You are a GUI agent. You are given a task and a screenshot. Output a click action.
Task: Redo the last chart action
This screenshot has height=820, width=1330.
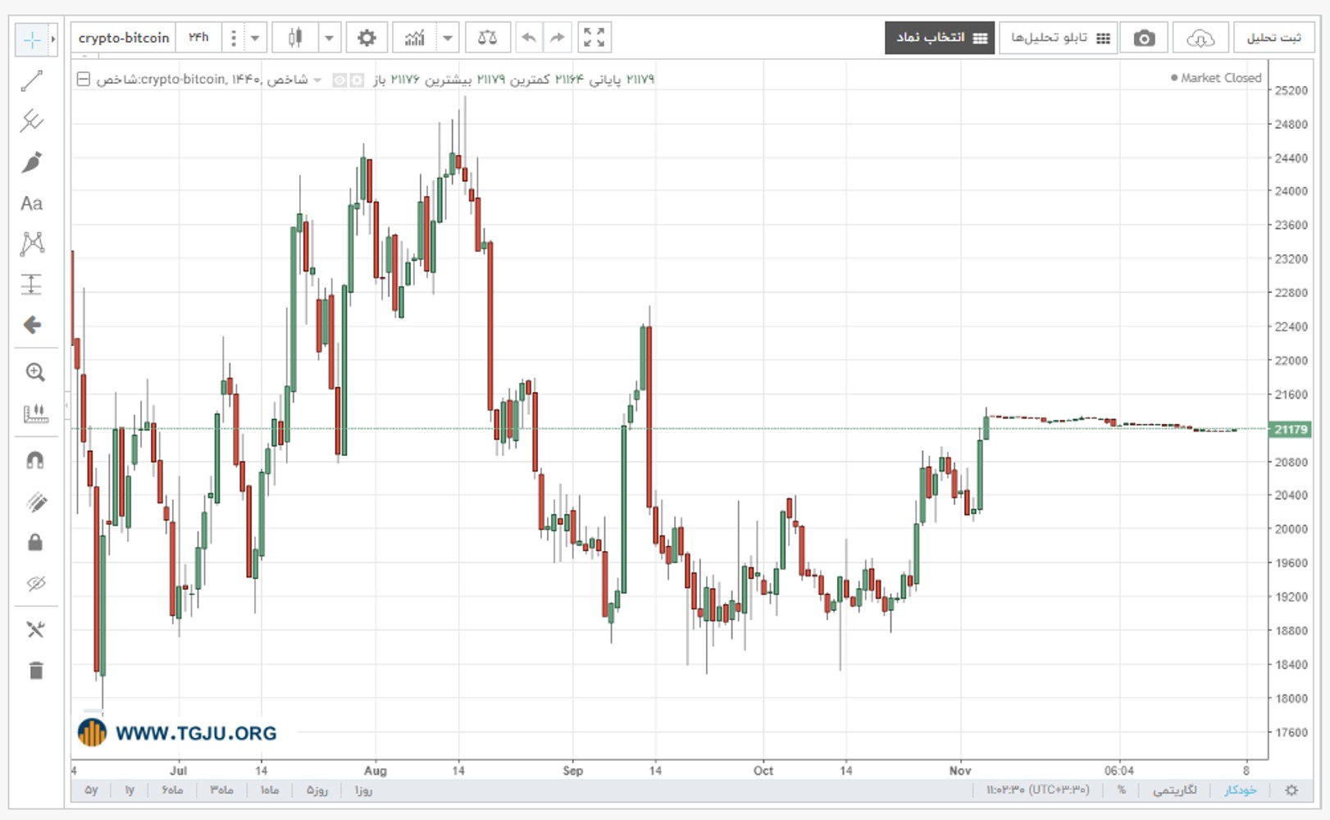558,38
